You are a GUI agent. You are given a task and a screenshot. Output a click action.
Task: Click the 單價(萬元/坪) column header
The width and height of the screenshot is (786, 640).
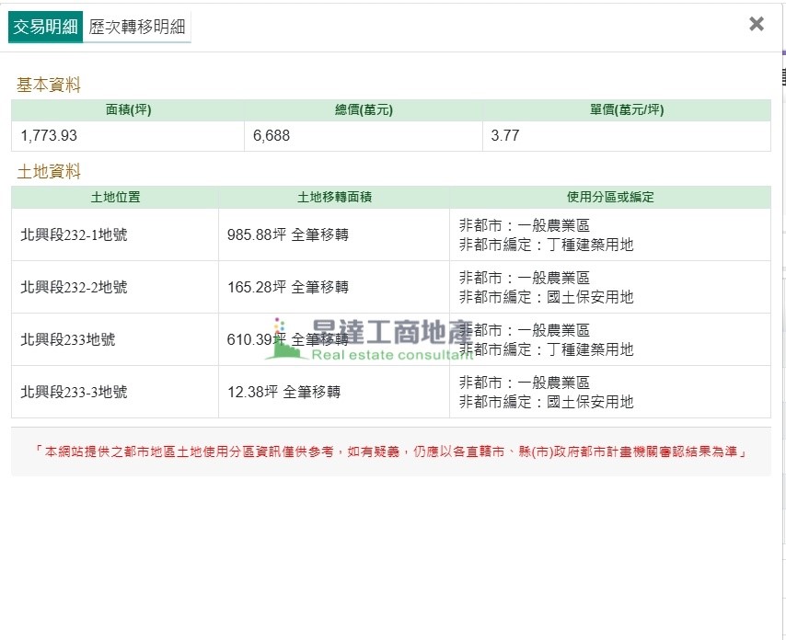[x=626, y=110]
